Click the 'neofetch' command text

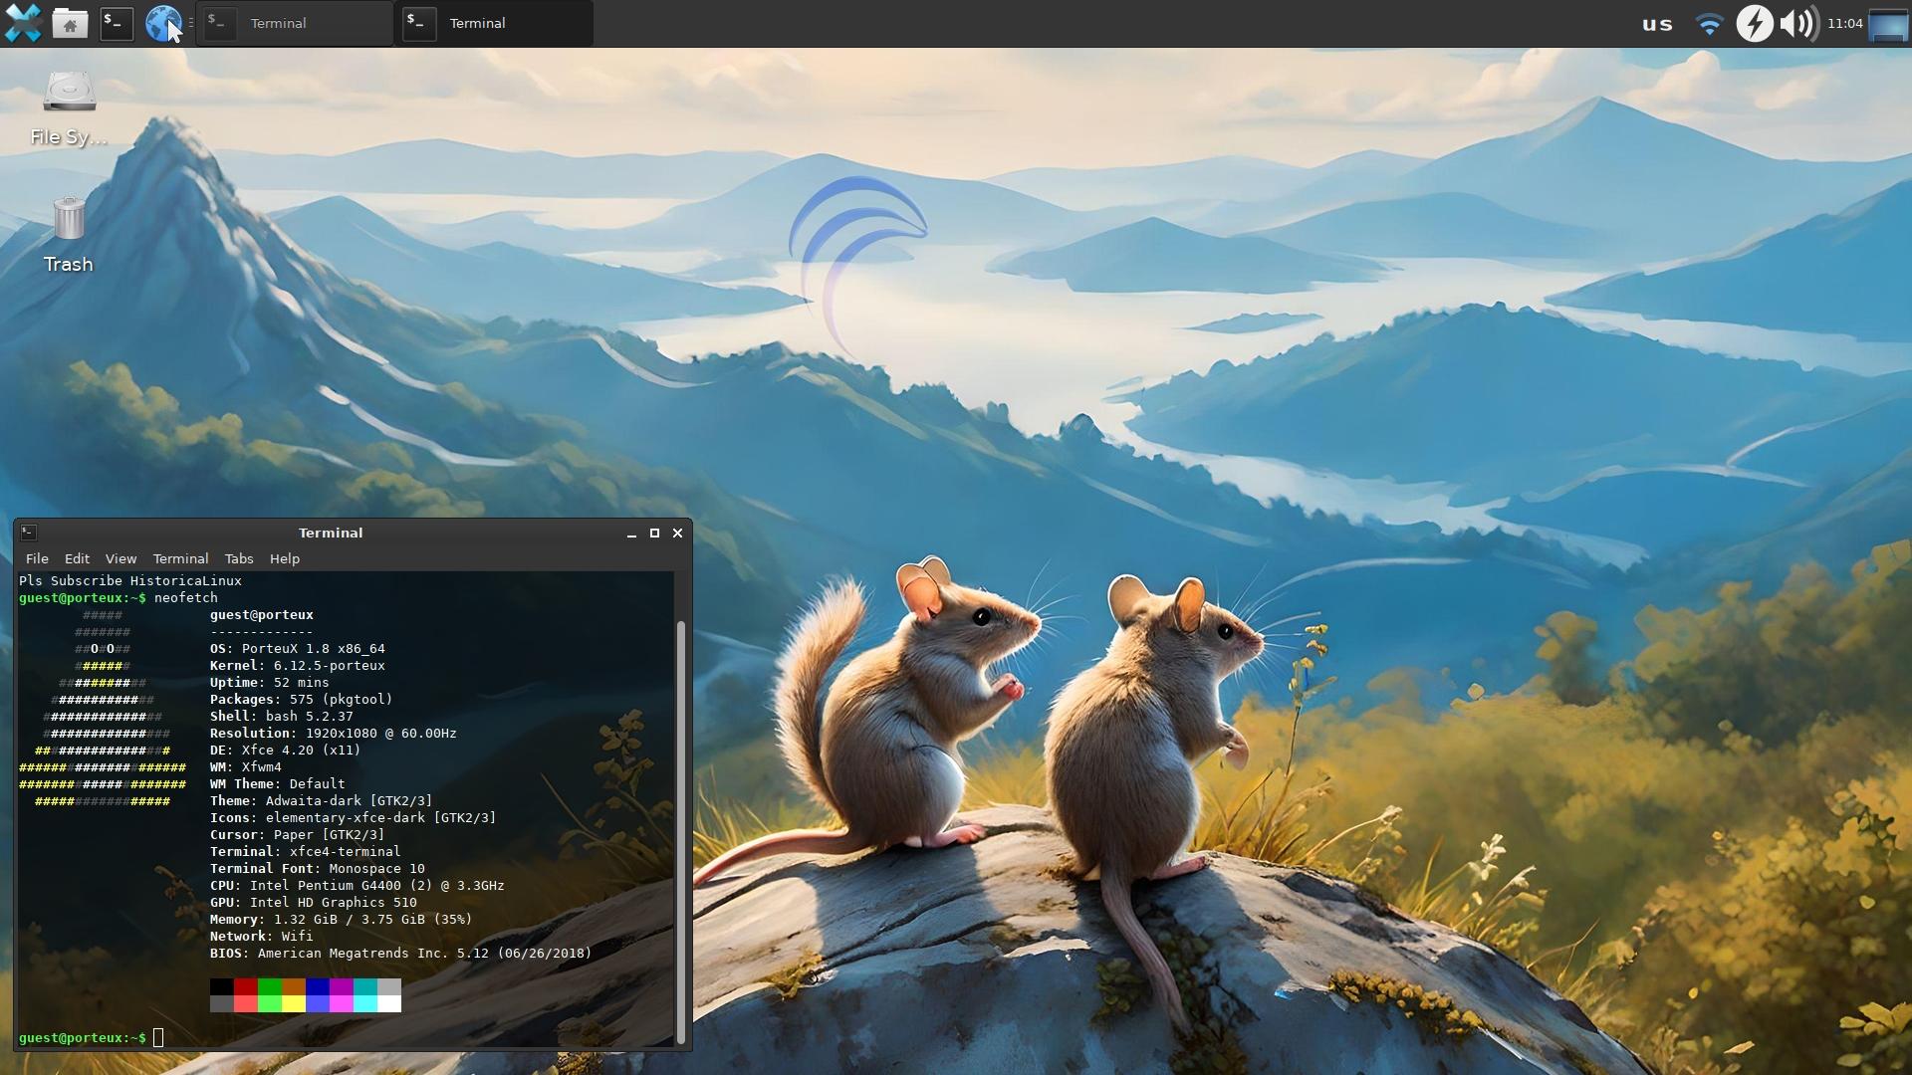click(x=185, y=598)
